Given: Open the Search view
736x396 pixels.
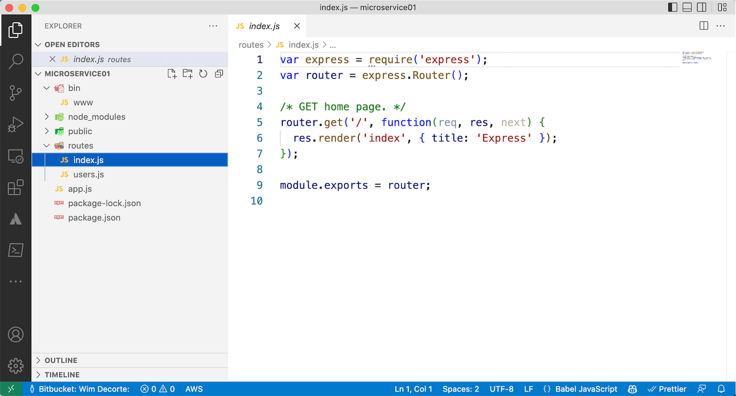Looking at the screenshot, I should [x=16, y=61].
